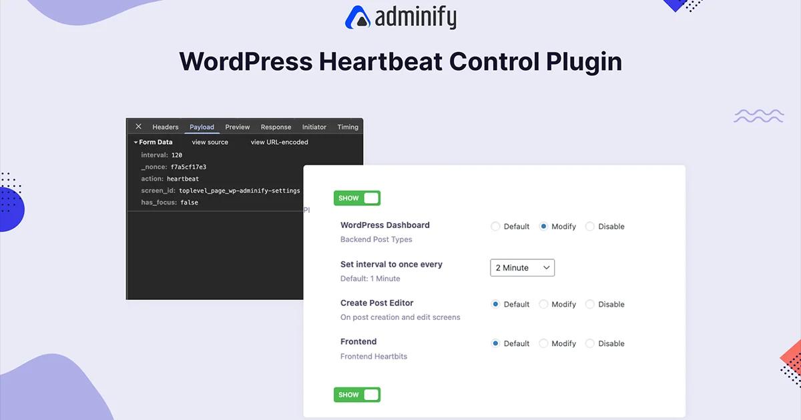Select the has_focus: false row
This screenshot has height=420, width=801.
(170, 203)
